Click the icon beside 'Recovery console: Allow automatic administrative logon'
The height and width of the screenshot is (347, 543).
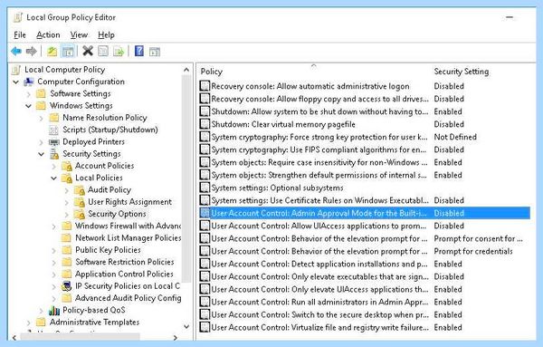(x=205, y=86)
